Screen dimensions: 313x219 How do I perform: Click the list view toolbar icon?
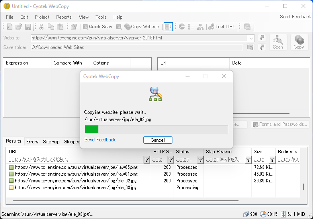191,27
